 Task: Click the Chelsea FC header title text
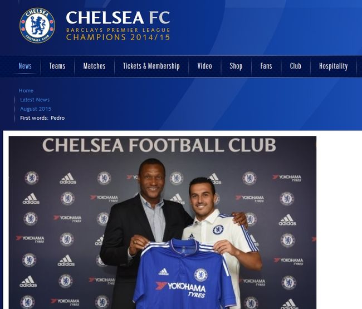(x=118, y=18)
